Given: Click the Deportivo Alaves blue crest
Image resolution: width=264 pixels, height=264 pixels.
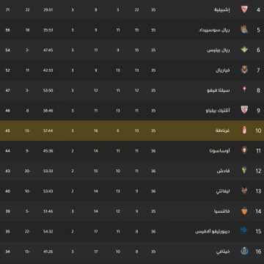Looking at the screenshot, I should click(244, 231).
